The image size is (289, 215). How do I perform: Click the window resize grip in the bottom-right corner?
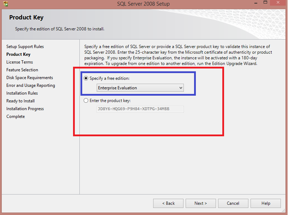point(283,211)
